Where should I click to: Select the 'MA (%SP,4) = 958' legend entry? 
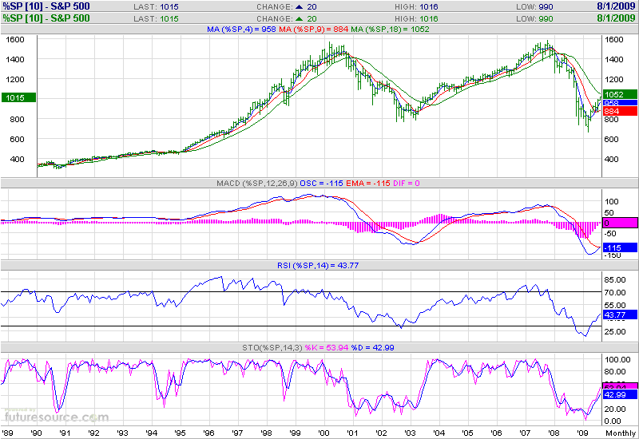(x=241, y=30)
